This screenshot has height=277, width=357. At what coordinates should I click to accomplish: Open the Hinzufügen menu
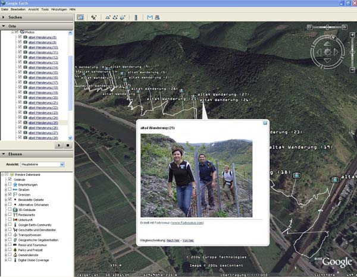pos(59,10)
